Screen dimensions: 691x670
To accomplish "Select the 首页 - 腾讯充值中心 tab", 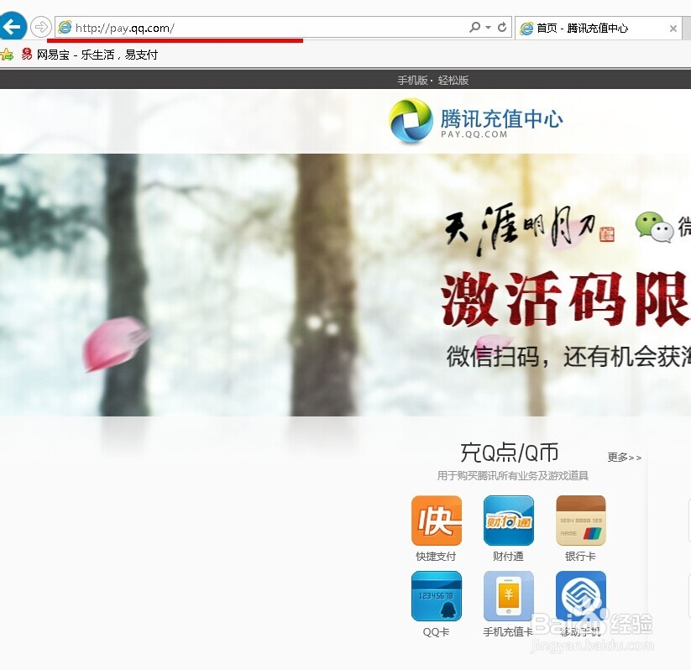I will (x=598, y=29).
